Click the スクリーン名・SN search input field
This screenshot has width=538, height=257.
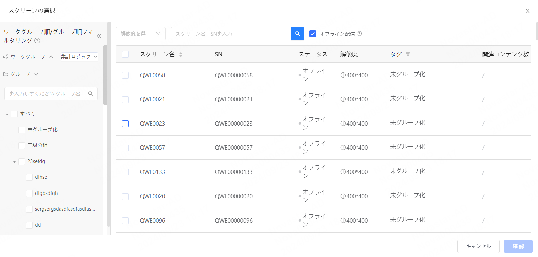(230, 34)
